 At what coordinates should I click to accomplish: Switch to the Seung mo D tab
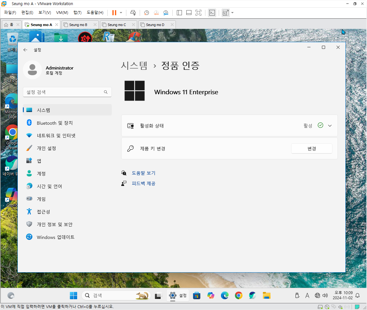click(x=155, y=25)
